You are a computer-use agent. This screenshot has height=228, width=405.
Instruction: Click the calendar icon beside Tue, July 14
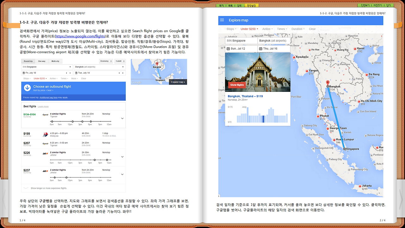77,73
